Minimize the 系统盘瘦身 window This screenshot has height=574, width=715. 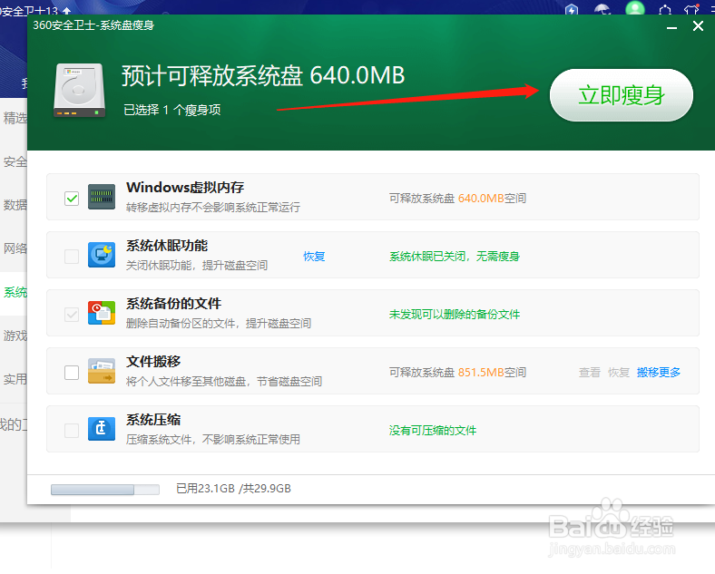[671, 27]
